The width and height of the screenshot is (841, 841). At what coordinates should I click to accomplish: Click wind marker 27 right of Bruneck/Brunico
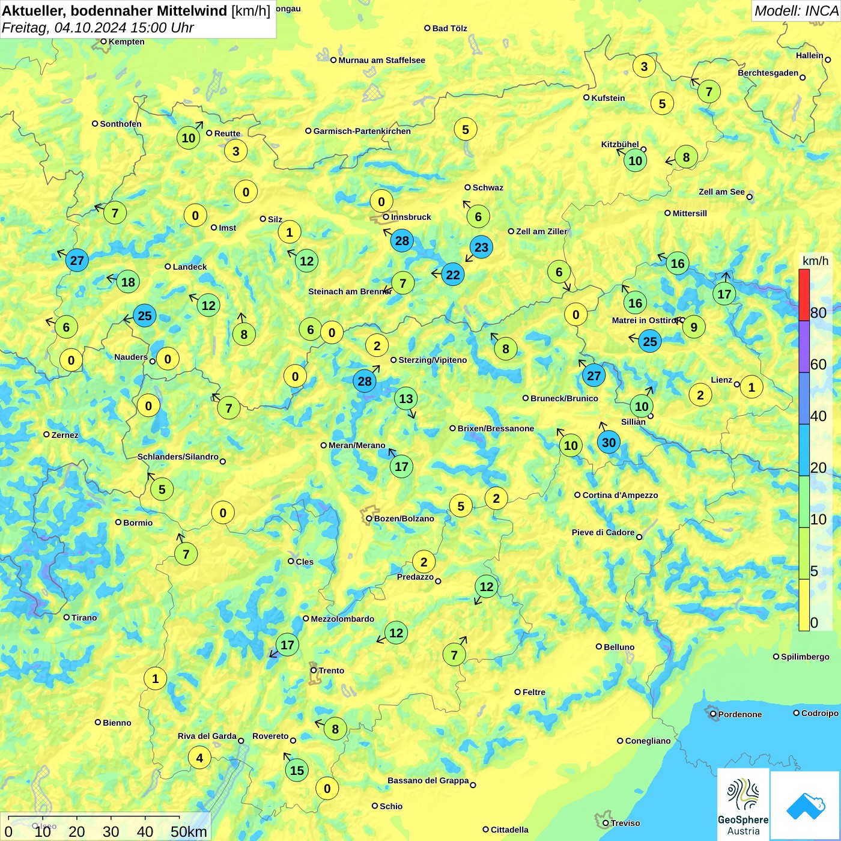(x=594, y=375)
